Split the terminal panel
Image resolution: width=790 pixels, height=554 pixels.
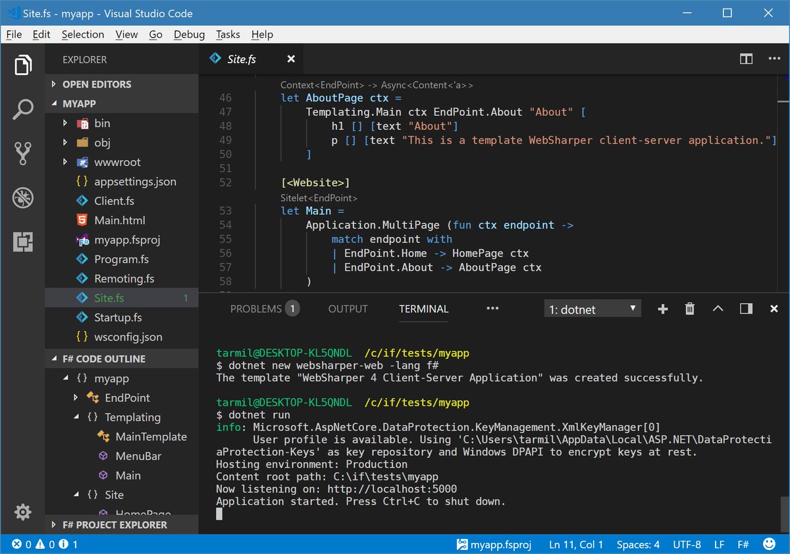click(747, 308)
